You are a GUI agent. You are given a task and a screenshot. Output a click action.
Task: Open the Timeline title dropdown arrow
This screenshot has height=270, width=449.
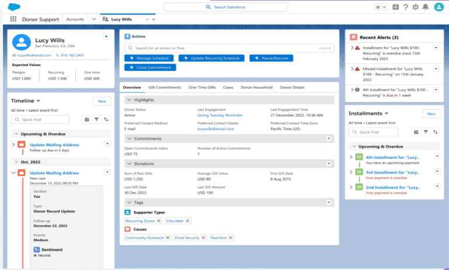(x=39, y=101)
